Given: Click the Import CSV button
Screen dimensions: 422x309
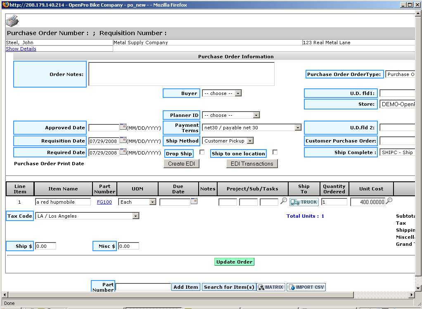Looking at the screenshot, I should coord(306,287).
